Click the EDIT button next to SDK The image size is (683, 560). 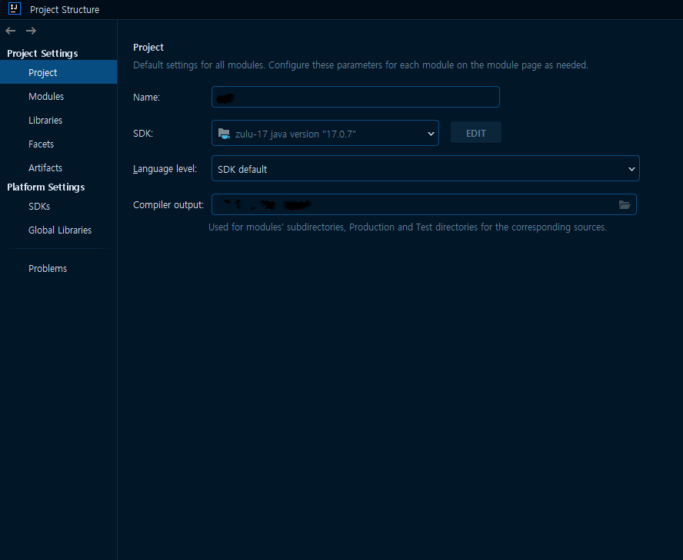pyautogui.click(x=475, y=133)
